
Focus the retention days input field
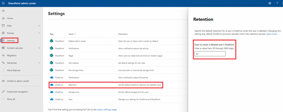point(210,54)
